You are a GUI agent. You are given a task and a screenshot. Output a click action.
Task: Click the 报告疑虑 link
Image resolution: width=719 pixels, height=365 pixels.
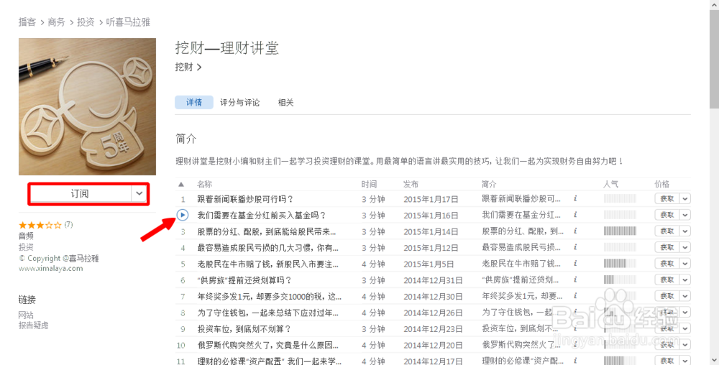[34, 325]
